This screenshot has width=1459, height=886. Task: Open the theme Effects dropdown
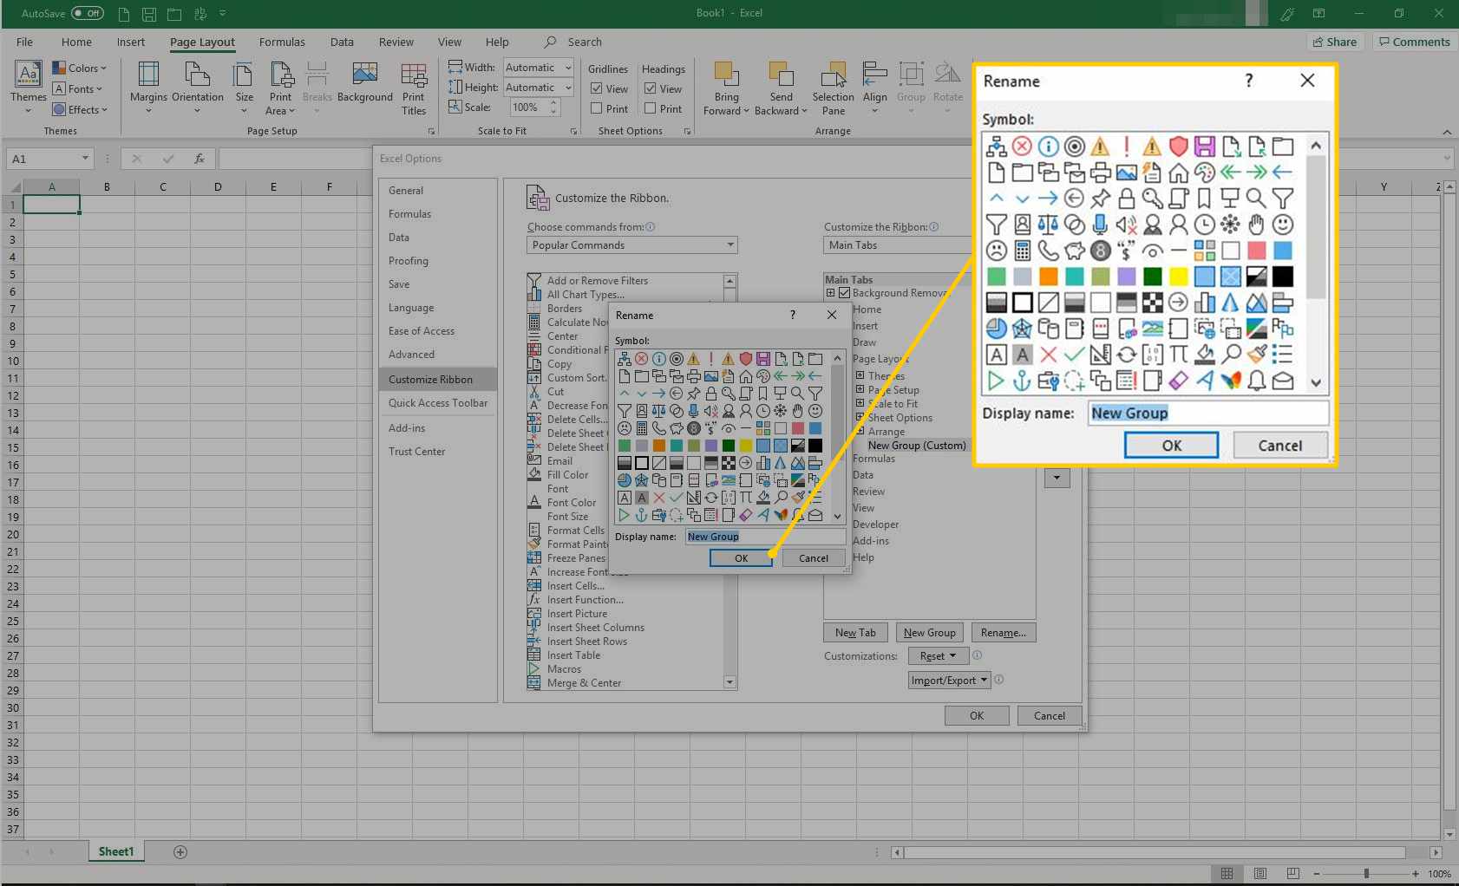pos(79,109)
